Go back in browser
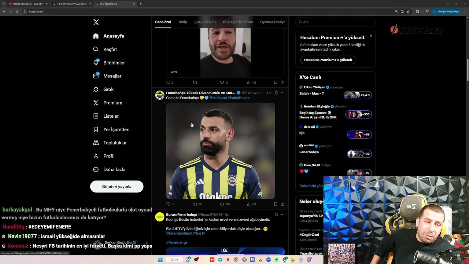 point(4,11)
